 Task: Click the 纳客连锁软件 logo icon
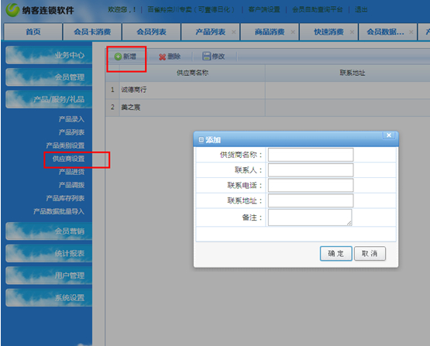12,10
